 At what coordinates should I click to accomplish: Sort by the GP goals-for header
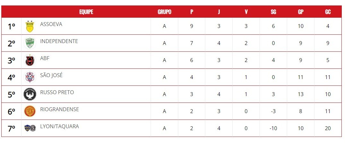coord(301,12)
